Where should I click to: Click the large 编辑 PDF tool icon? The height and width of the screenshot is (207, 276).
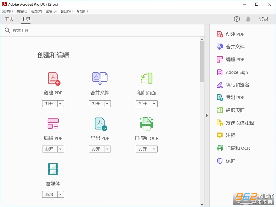point(53,124)
